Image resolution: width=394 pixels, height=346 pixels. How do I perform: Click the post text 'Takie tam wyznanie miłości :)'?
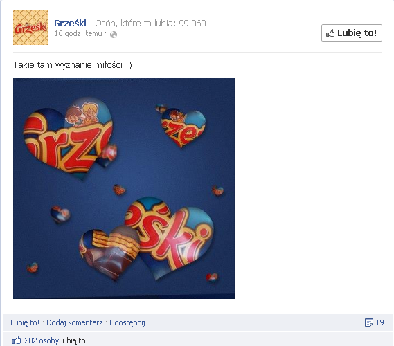(73, 65)
